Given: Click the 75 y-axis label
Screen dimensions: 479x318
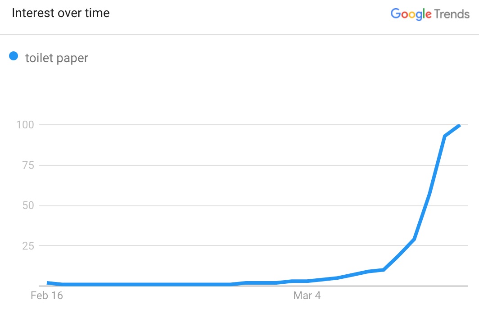Looking at the screenshot, I should 28,165.
